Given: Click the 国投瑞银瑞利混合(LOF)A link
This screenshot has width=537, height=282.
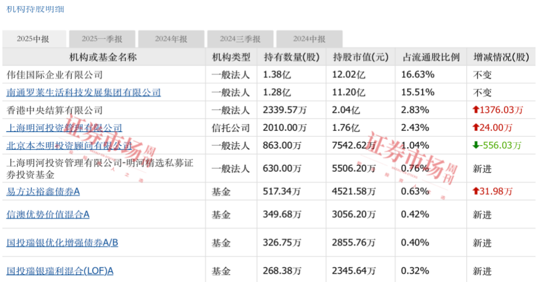Looking at the screenshot, I should tap(59, 271).
